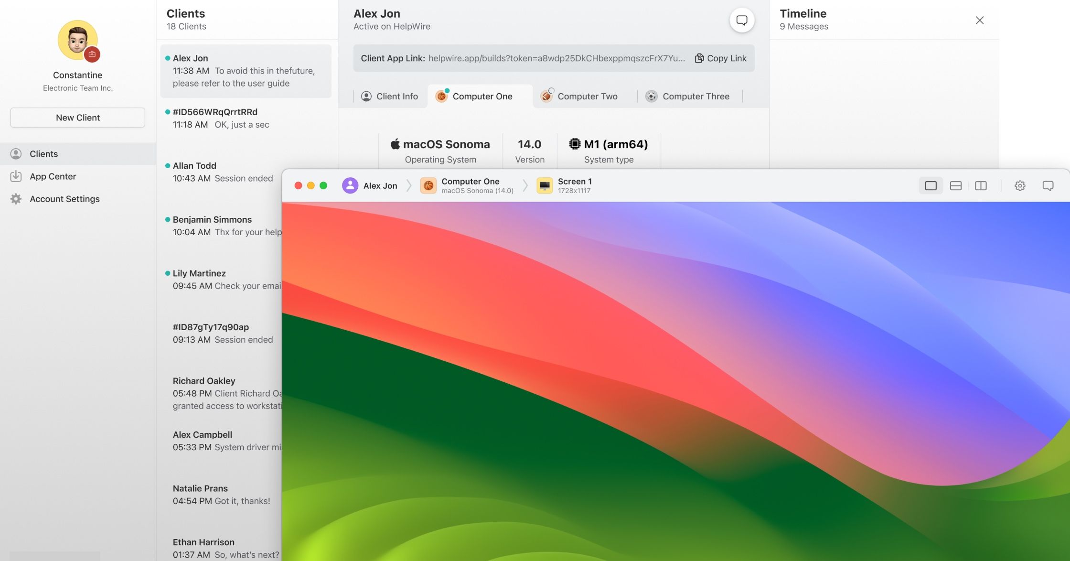The width and height of the screenshot is (1070, 561).
Task: Expand Computer One breadcrumb chevron
Action: click(x=525, y=186)
